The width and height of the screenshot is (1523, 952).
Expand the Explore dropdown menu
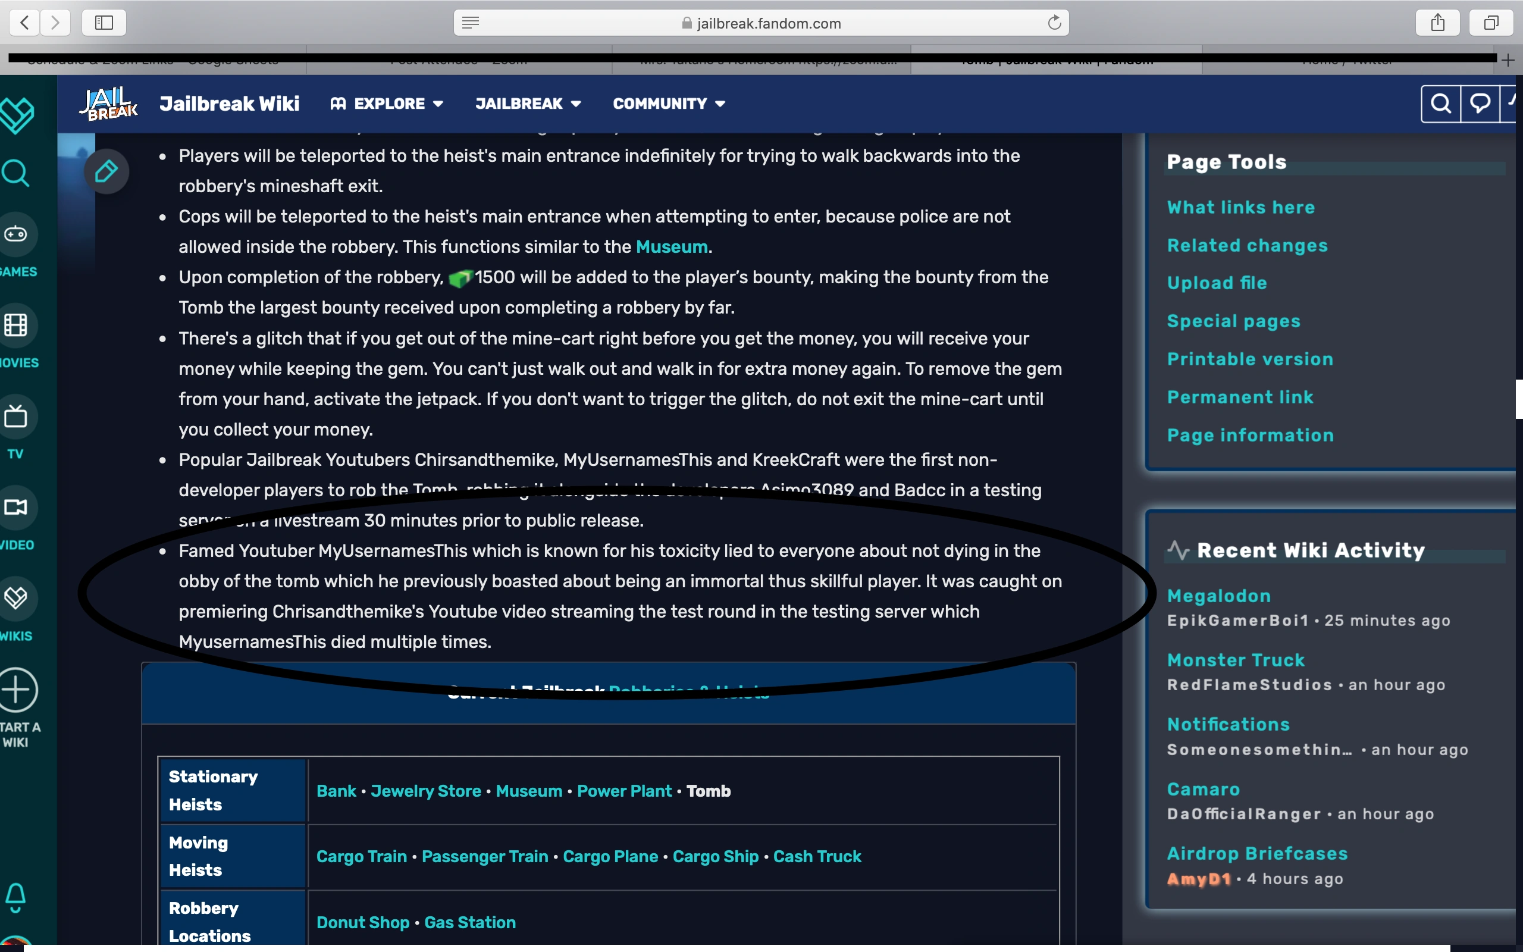pyautogui.click(x=387, y=104)
